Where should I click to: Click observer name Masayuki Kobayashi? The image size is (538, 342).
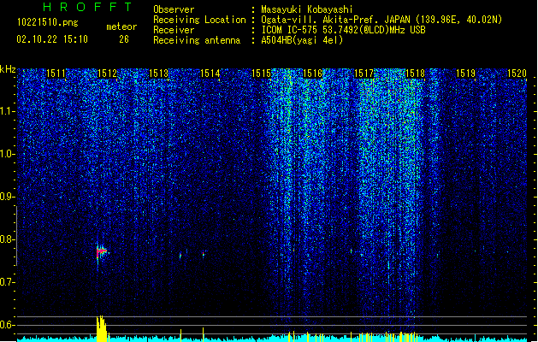pyautogui.click(x=307, y=9)
